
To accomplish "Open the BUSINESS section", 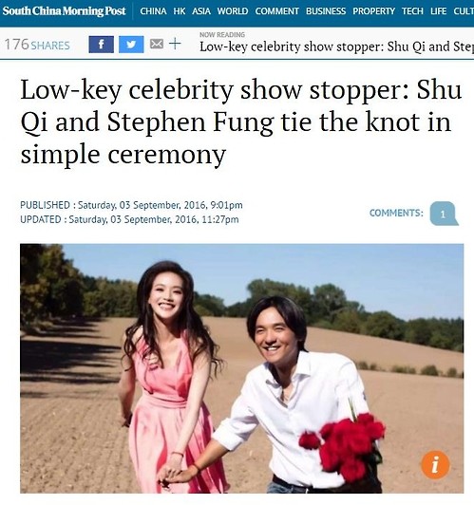I will click(x=326, y=11).
